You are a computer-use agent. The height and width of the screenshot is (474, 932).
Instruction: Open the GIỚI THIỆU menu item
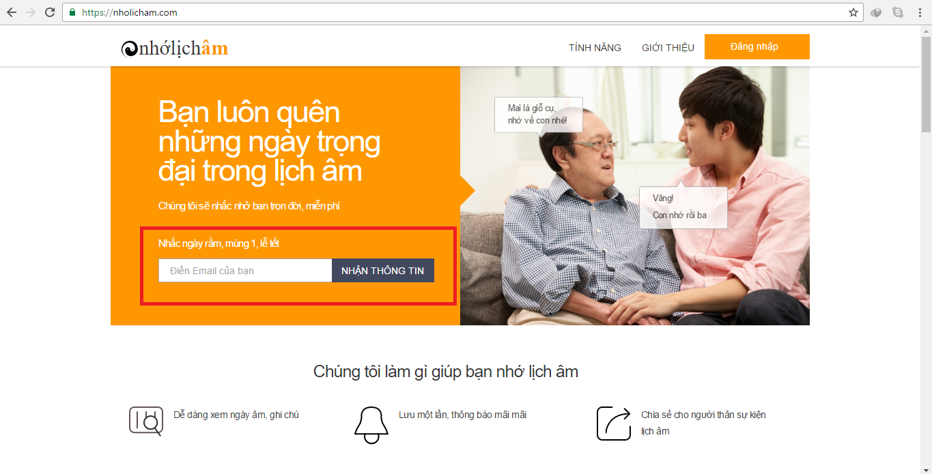point(668,48)
